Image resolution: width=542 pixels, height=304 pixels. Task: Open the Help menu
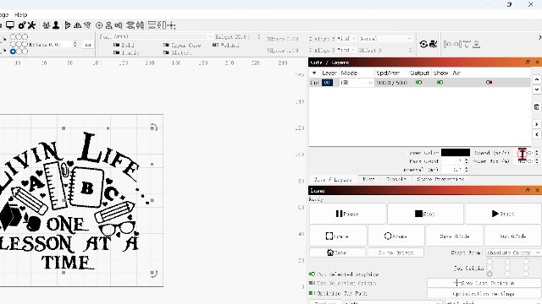20,14
